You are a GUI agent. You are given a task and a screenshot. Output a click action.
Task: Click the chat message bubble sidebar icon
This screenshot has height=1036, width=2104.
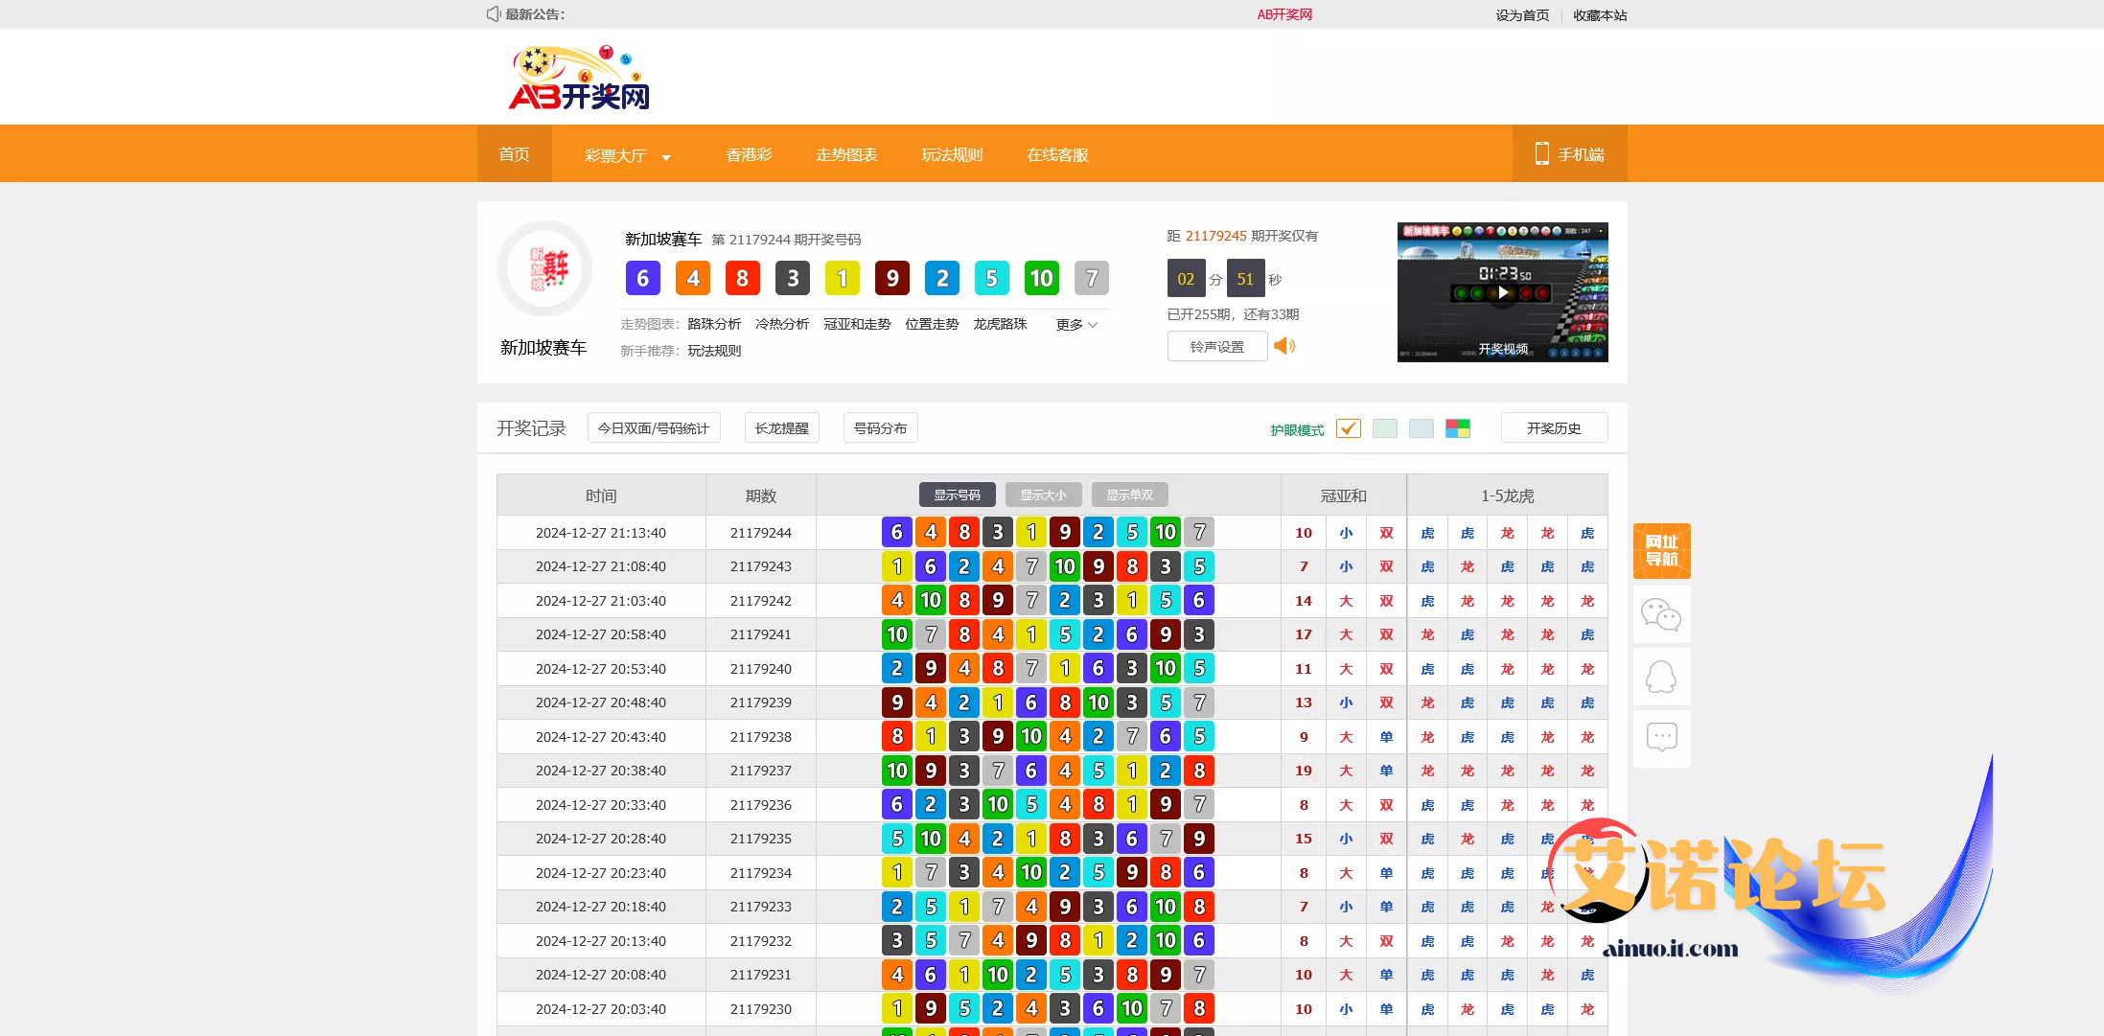[1661, 738]
